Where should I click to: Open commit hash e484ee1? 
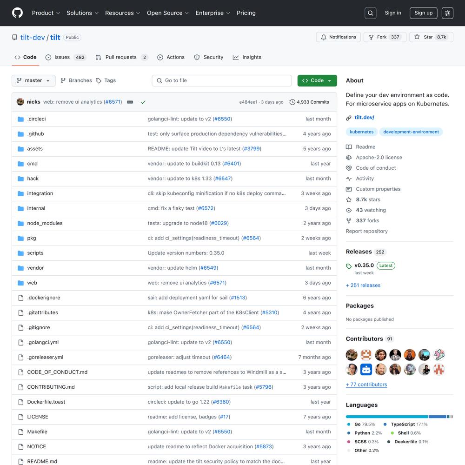tap(248, 102)
